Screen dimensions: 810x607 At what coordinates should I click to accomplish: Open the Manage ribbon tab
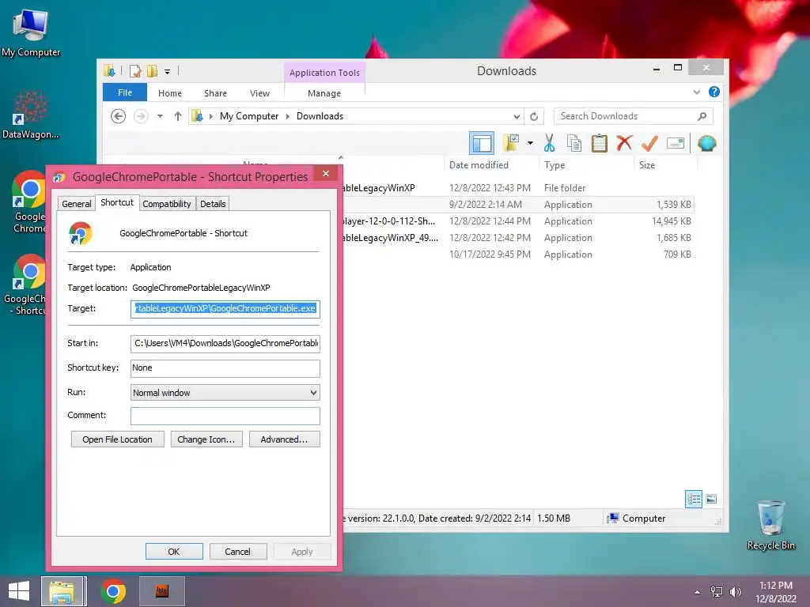pyautogui.click(x=324, y=93)
